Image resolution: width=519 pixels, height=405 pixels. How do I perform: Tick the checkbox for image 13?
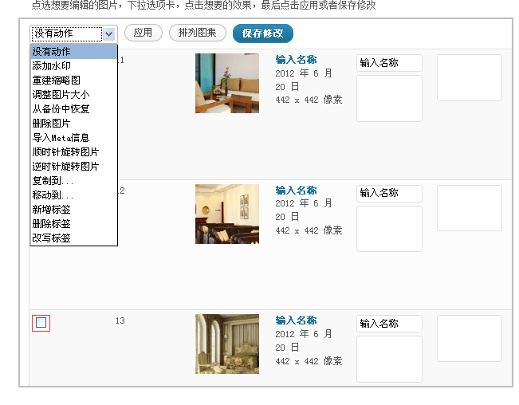point(41,323)
